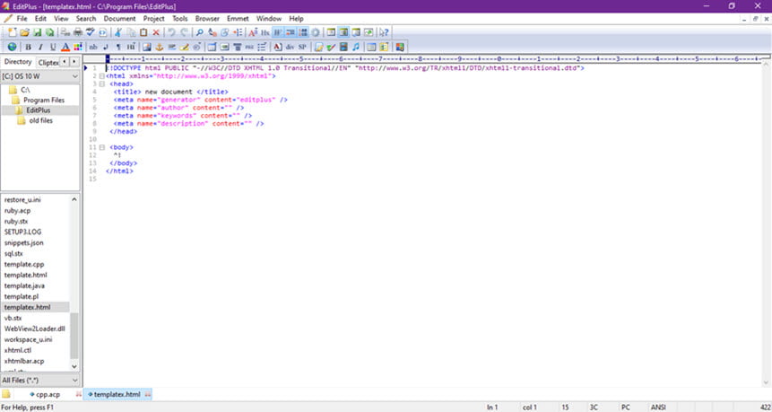Select template.html in file list
Viewport: 772px width, 412px height.
click(26, 275)
